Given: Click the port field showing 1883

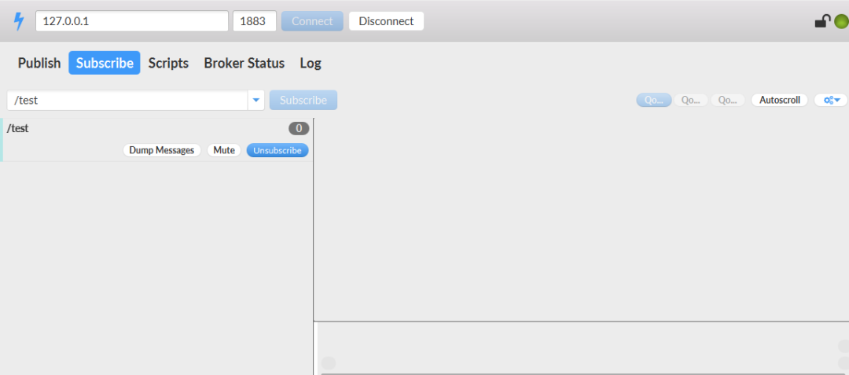Looking at the screenshot, I should (x=254, y=21).
